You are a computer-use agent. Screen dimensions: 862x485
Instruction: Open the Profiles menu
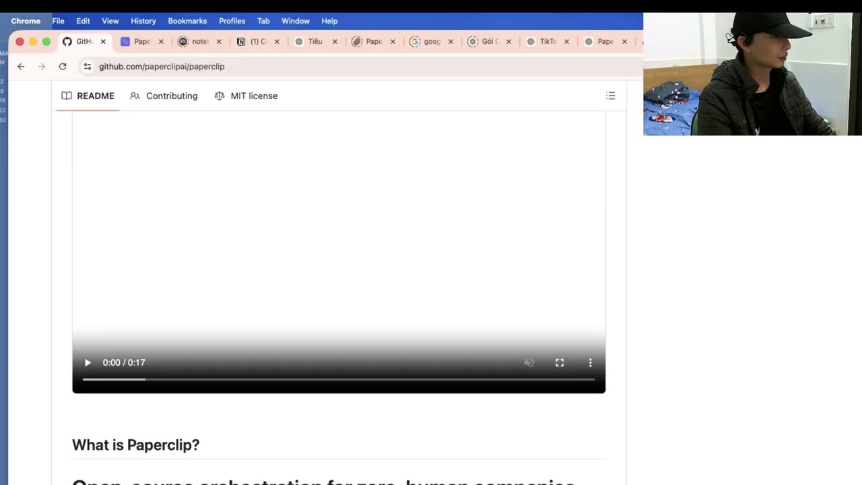[x=232, y=21]
